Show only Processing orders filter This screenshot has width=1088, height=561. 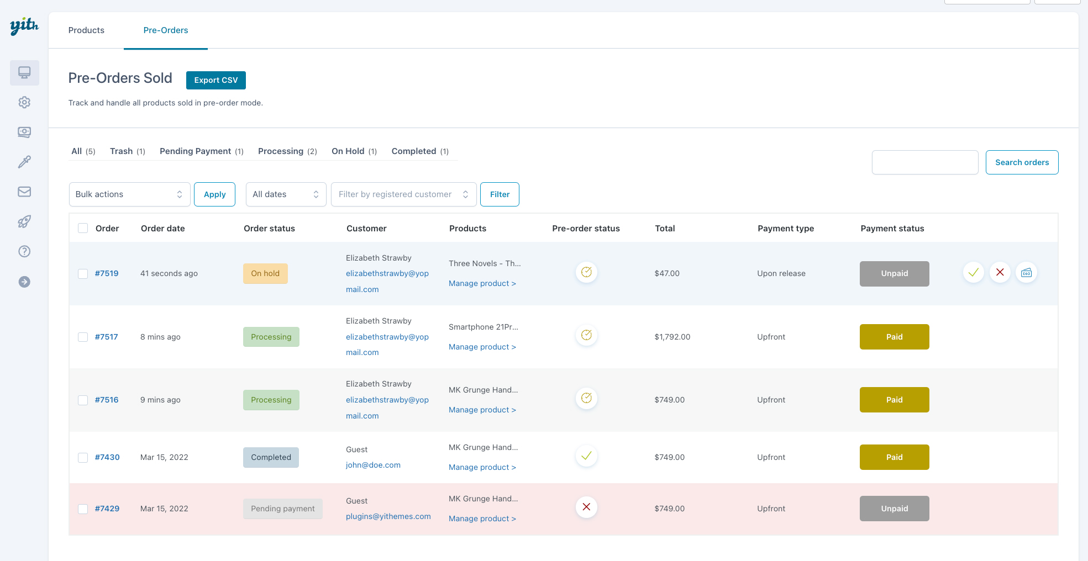(281, 151)
